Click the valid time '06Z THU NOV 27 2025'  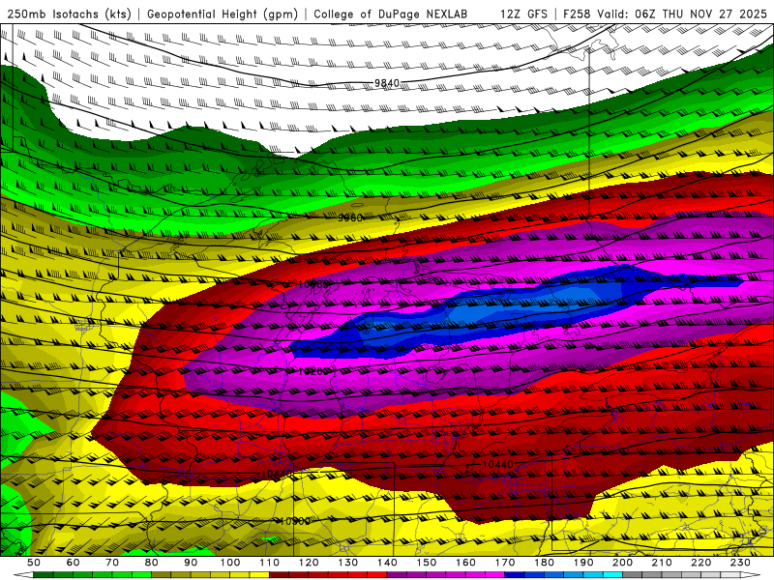[700, 14]
